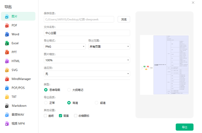This screenshot has width=202, height=133.
Task: Uncheck the 背景 checkbox
Action: [60, 116]
